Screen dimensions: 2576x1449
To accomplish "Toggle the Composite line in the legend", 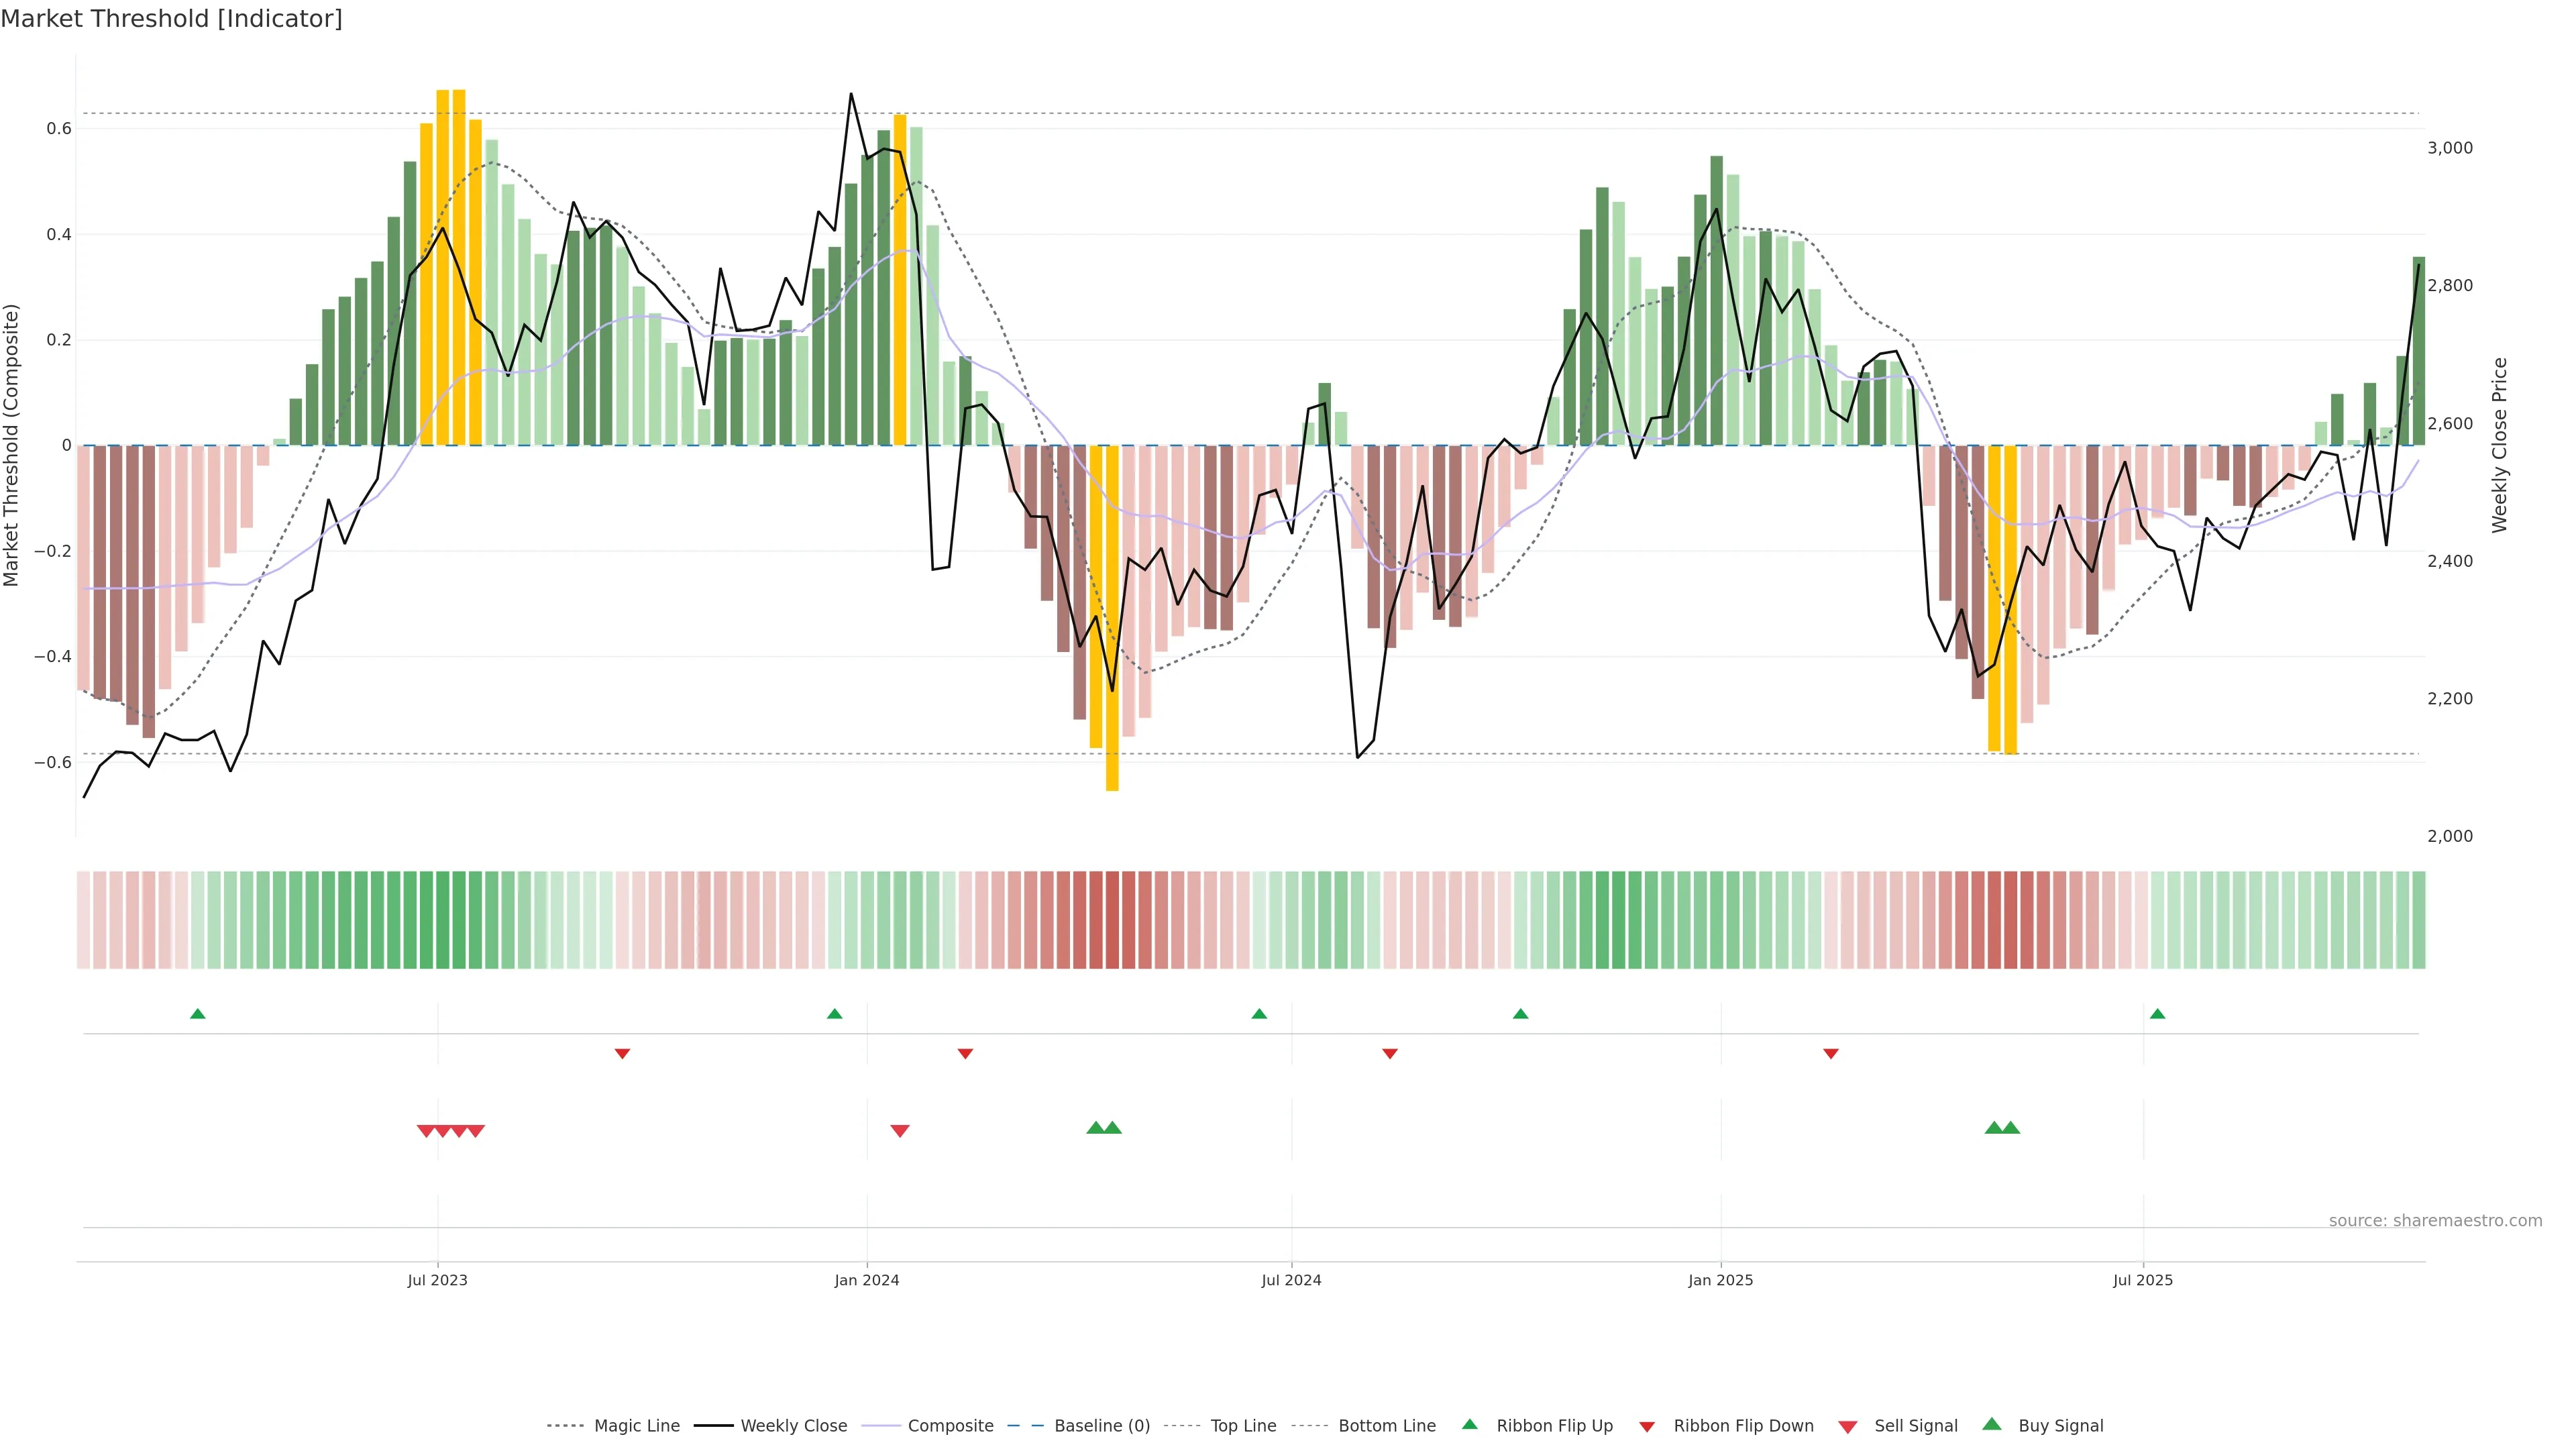I will pyautogui.click(x=950, y=1426).
